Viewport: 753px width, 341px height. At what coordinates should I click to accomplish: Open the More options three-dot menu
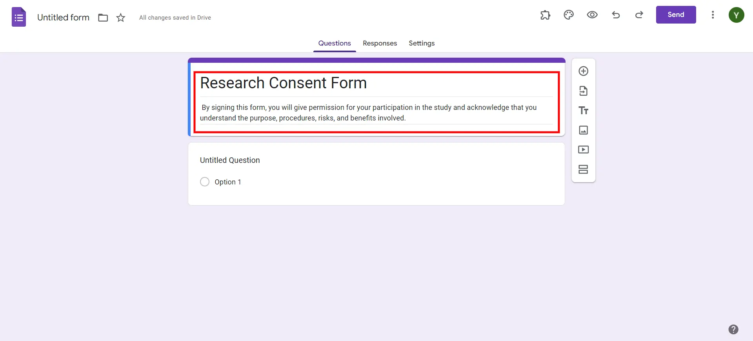pos(713,15)
